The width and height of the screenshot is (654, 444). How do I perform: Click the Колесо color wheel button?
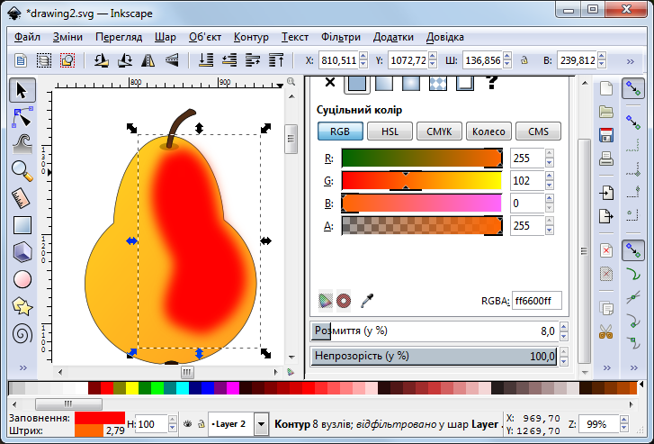tap(488, 131)
